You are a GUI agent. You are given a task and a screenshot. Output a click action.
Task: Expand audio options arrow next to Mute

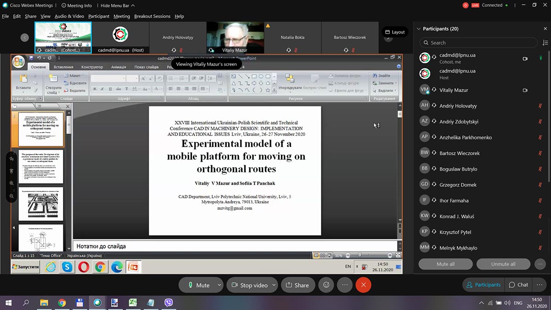tap(219, 285)
